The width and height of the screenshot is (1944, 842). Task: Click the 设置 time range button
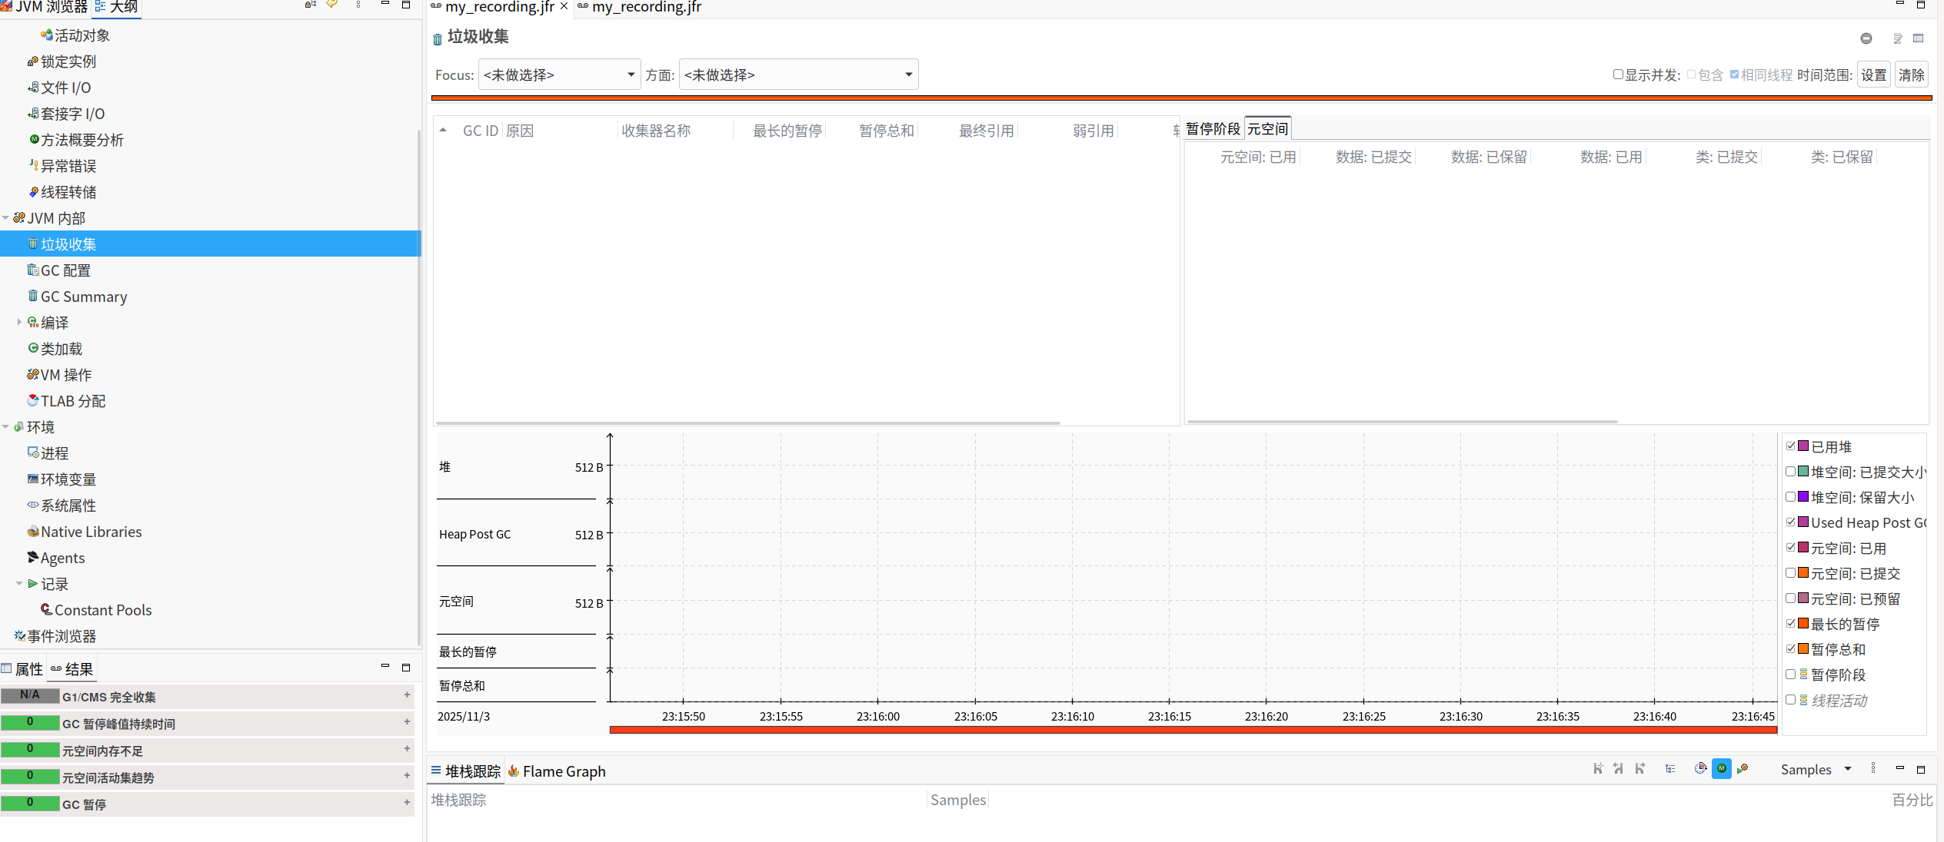[x=1873, y=74]
